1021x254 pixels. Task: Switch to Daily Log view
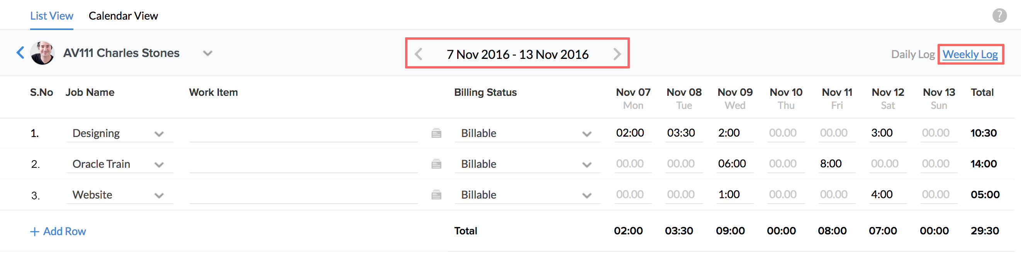(912, 54)
